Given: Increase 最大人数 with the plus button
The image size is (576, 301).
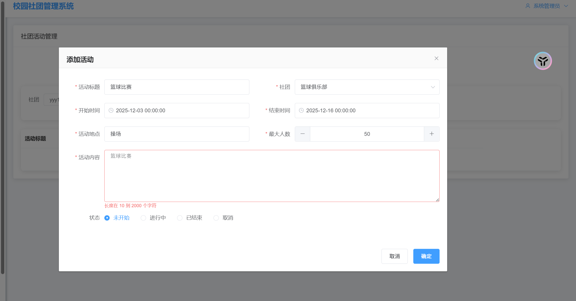Looking at the screenshot, I should coord(431,134).
